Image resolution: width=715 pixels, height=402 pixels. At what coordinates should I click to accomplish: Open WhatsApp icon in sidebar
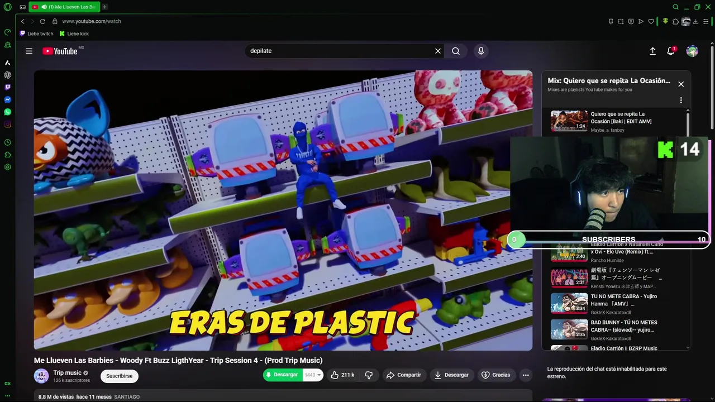pos(8,112)
